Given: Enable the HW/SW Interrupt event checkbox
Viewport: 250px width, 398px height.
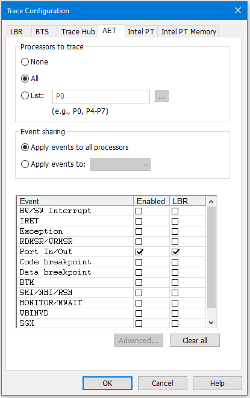Looking at the screenshot, I should (139, 211).
